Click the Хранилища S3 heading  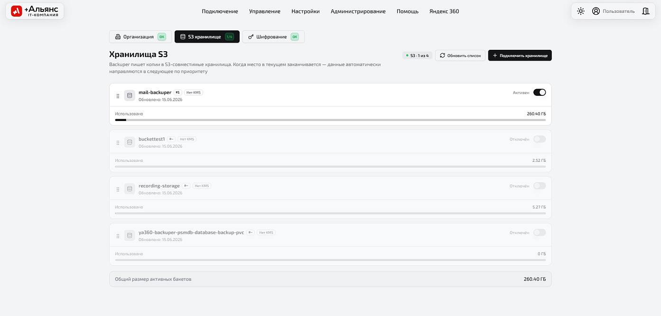coord(139,55)
